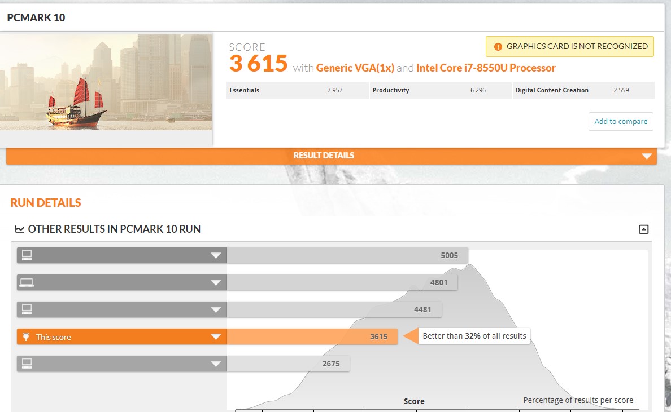
Task: Click the Better than 32% tooltip
Action: 474,336
